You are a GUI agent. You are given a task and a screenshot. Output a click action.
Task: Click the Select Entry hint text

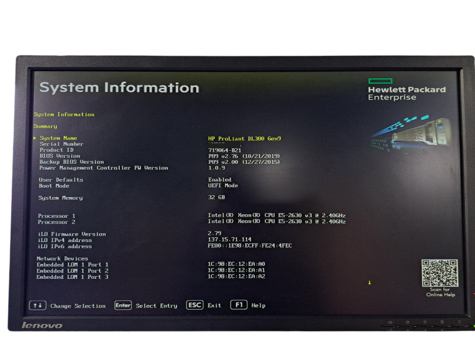click(157, 306)
